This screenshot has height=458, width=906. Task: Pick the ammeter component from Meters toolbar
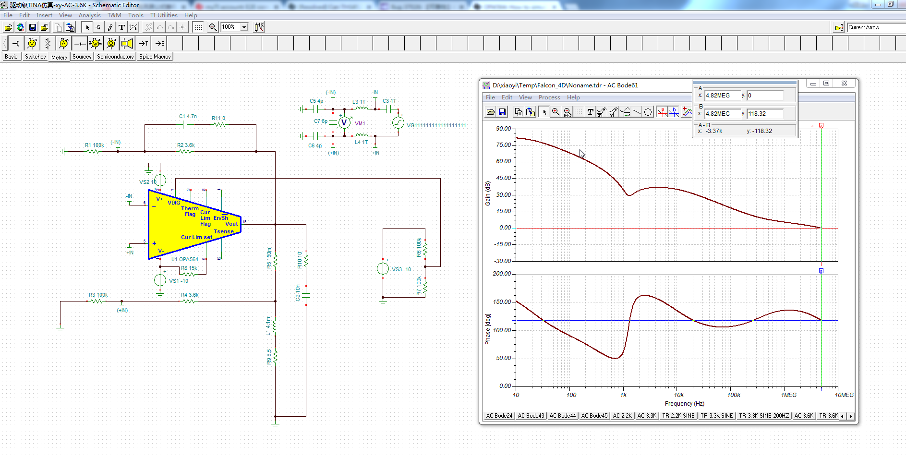[63, 44]
